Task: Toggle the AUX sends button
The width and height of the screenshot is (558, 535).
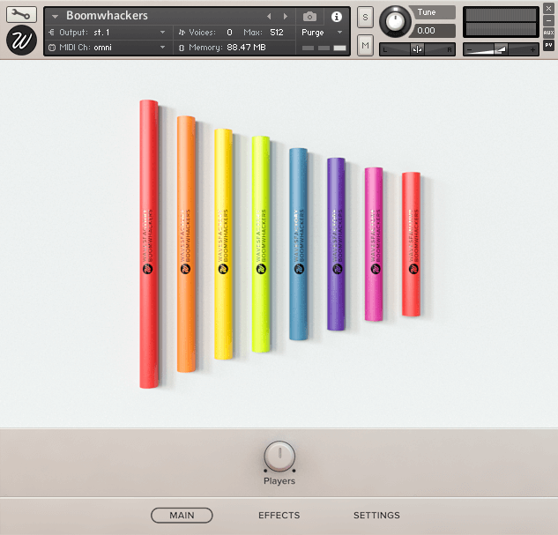Action: 548,33
